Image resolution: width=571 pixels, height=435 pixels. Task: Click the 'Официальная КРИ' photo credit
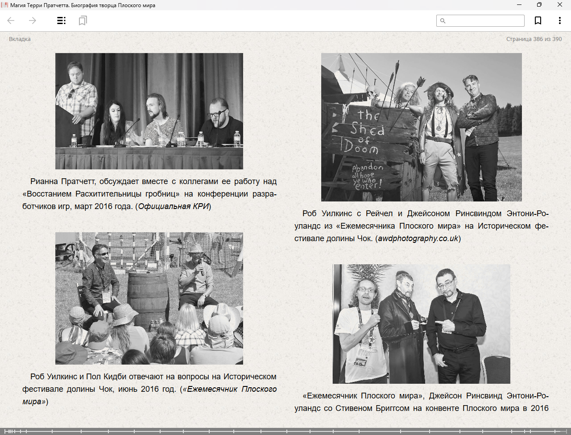173,206
